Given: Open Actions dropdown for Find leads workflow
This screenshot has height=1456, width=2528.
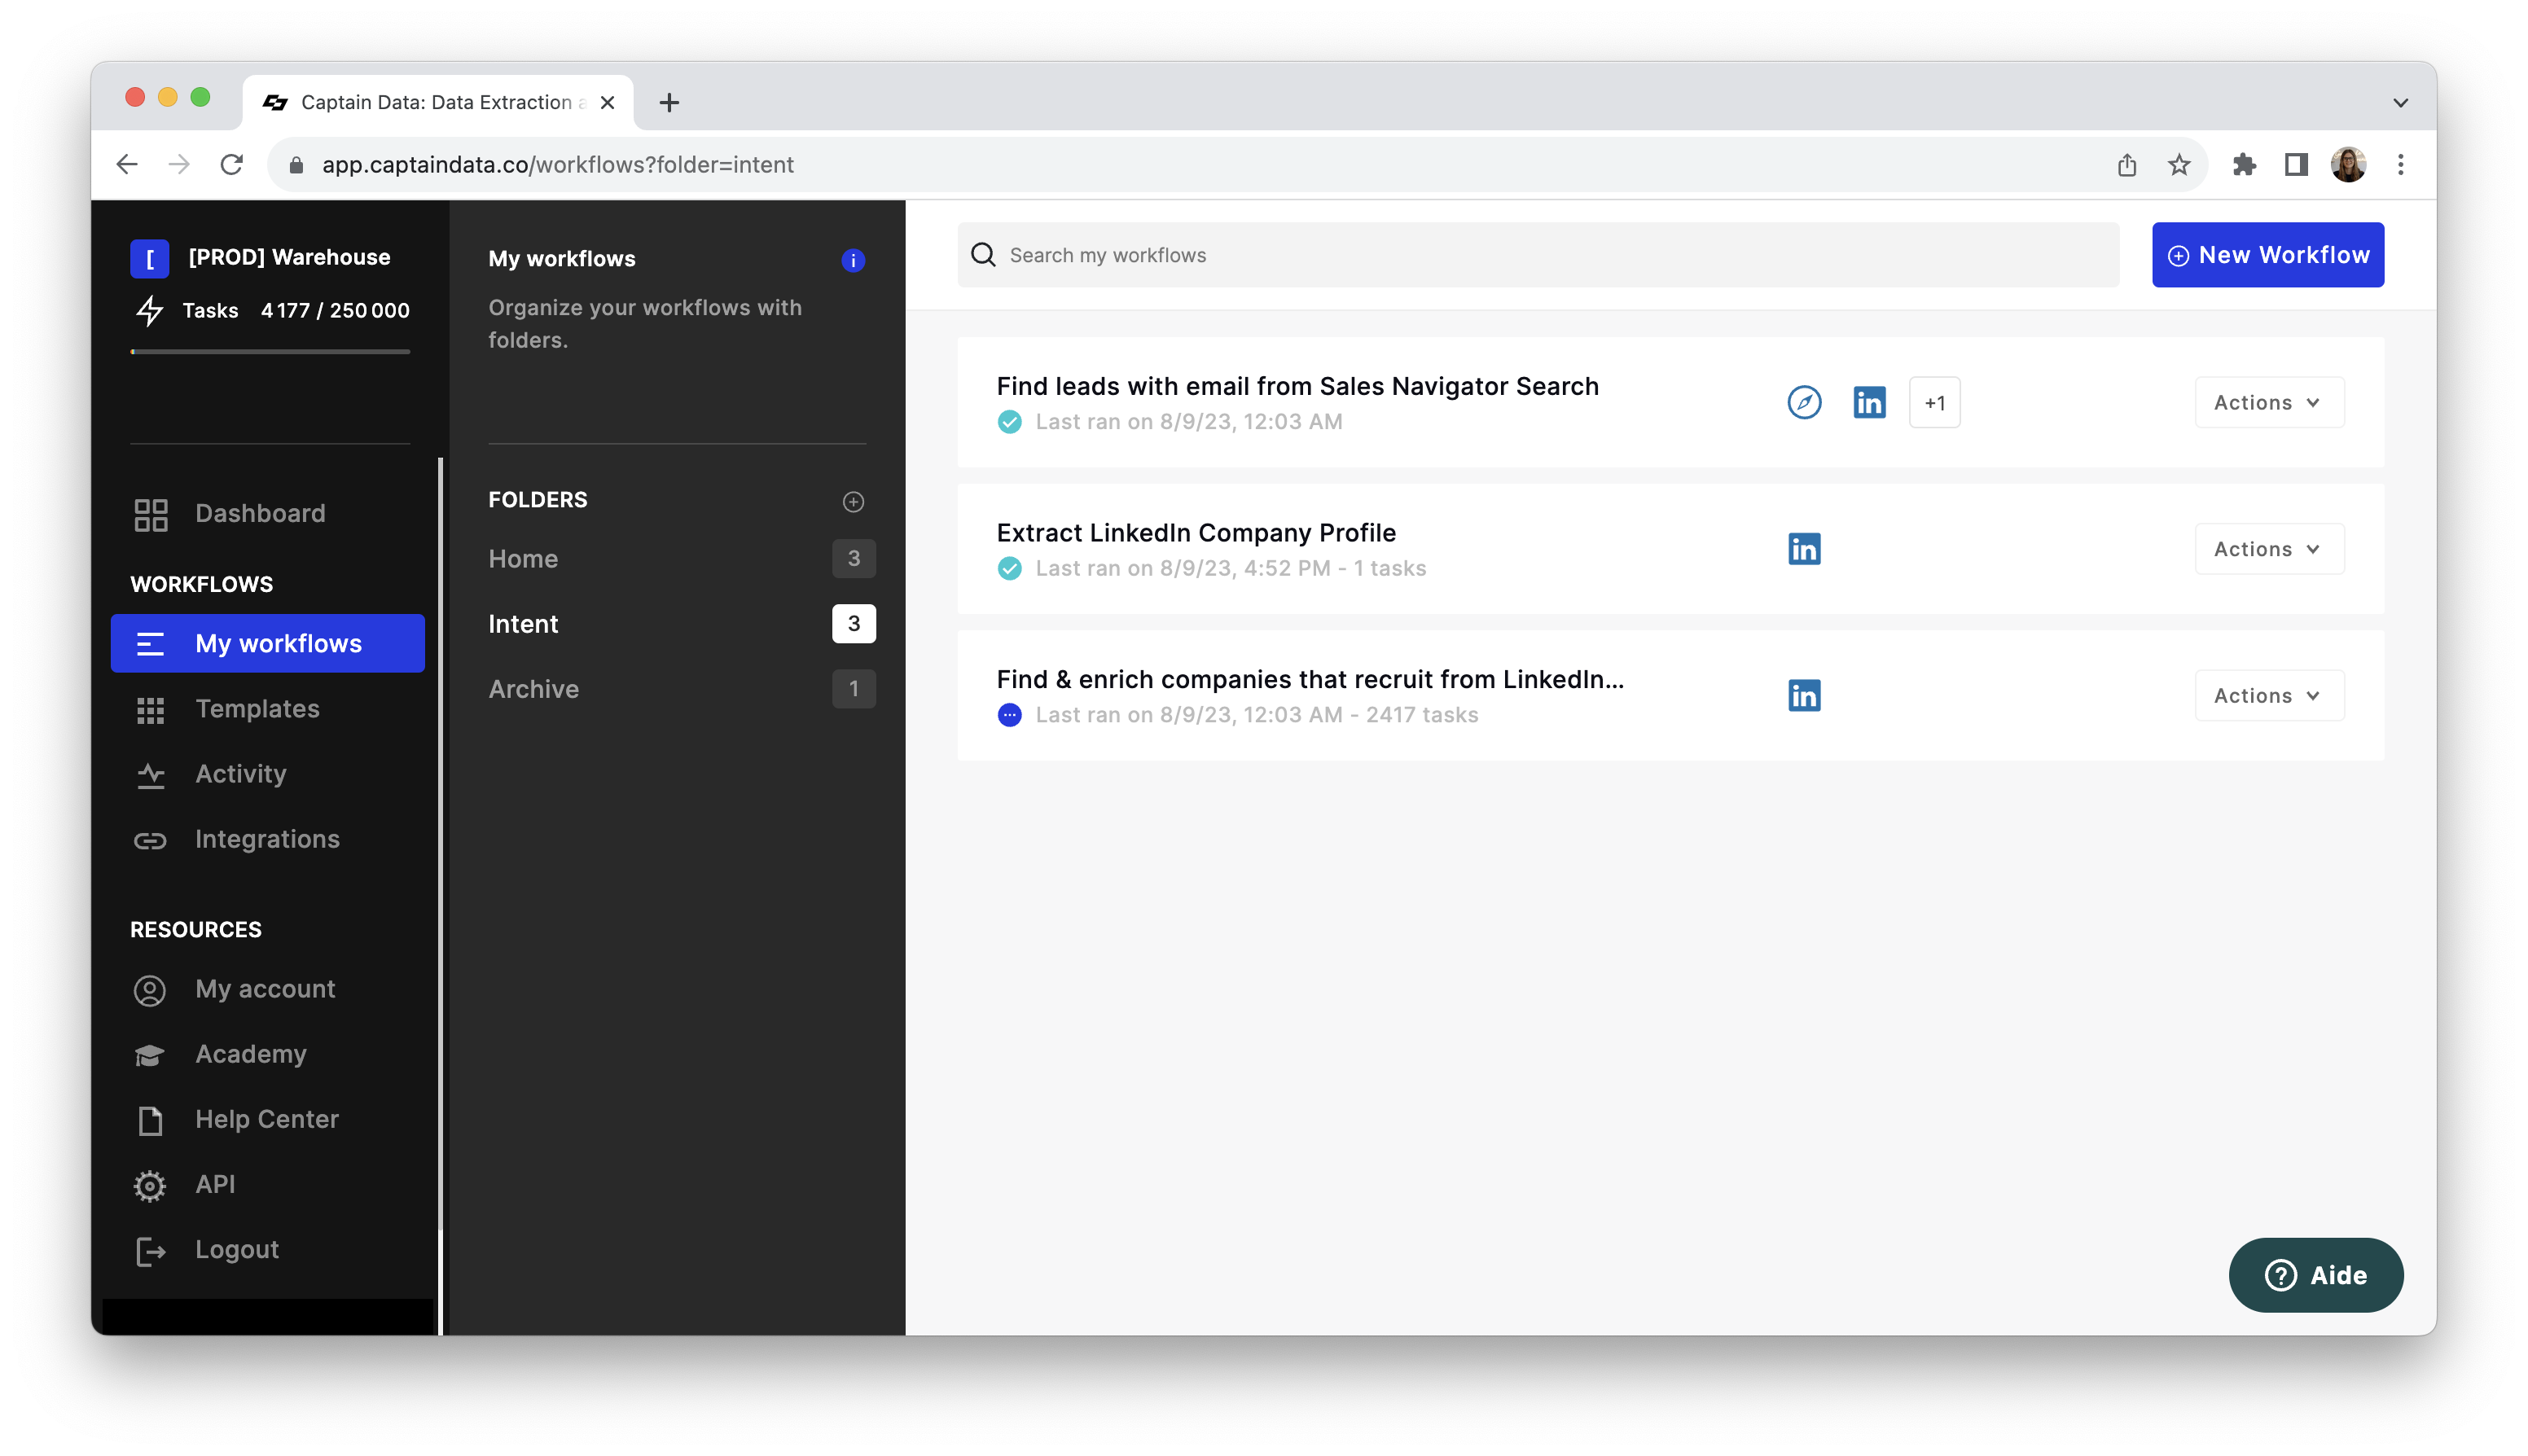Looking at the screenshot, I should pos(2269,402).
